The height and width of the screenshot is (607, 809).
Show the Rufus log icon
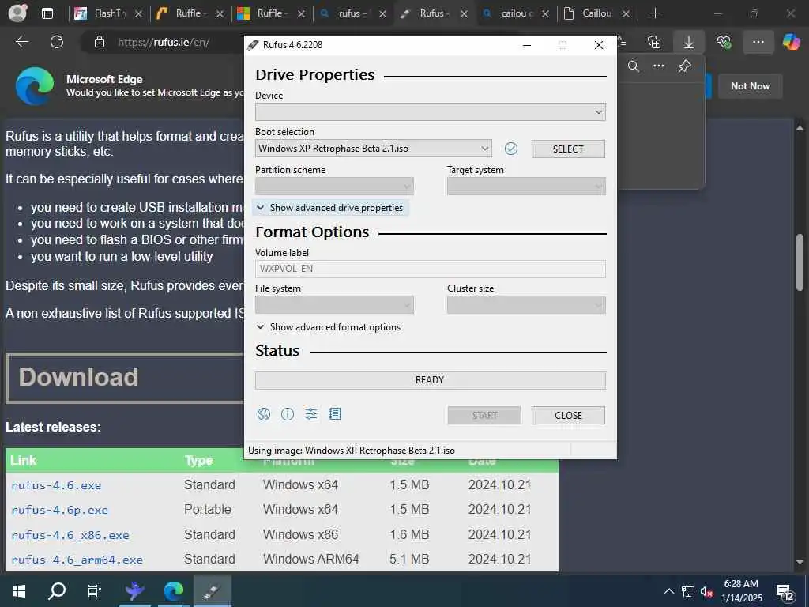pyautogui.click(x=335, y=414)
